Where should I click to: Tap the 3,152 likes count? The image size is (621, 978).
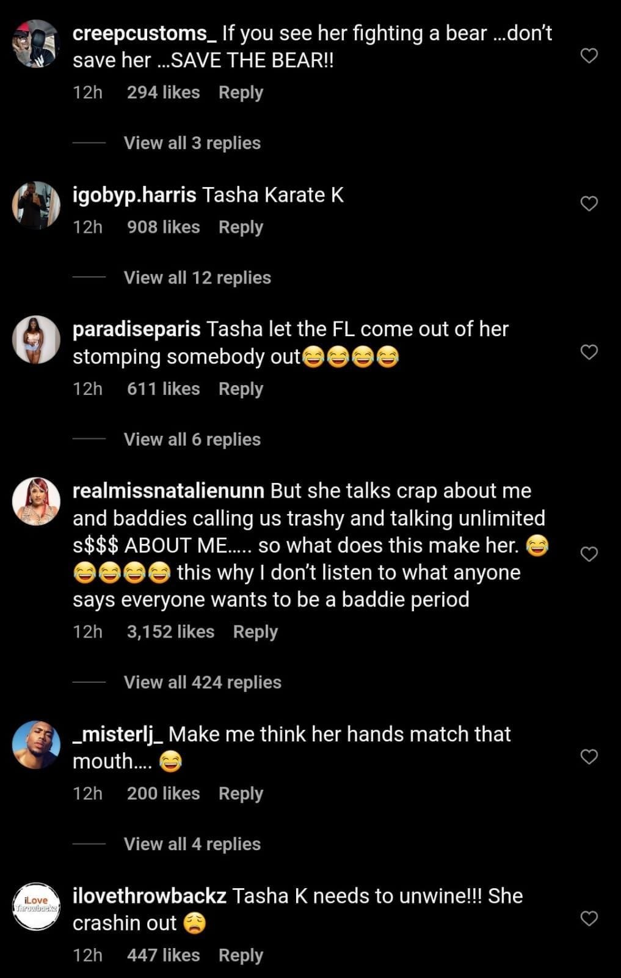coord(171,631)
